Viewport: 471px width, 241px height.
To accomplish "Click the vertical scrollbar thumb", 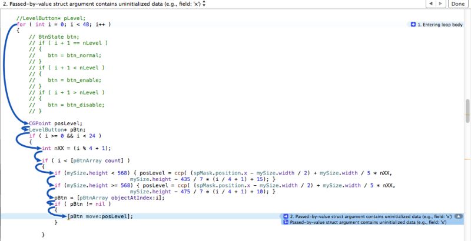I will [467, 111].
